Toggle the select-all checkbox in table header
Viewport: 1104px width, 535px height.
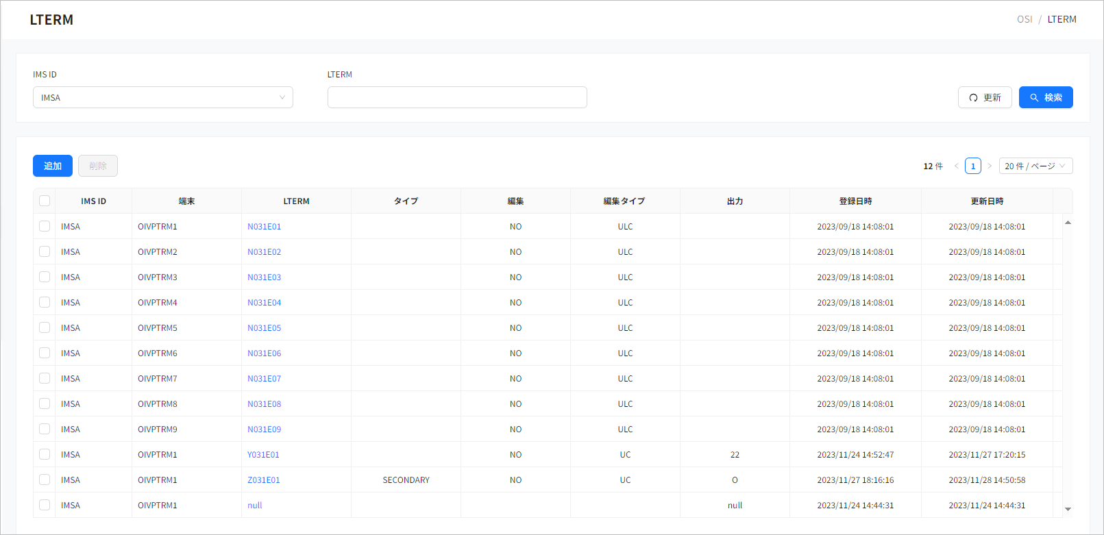(45, 201)
